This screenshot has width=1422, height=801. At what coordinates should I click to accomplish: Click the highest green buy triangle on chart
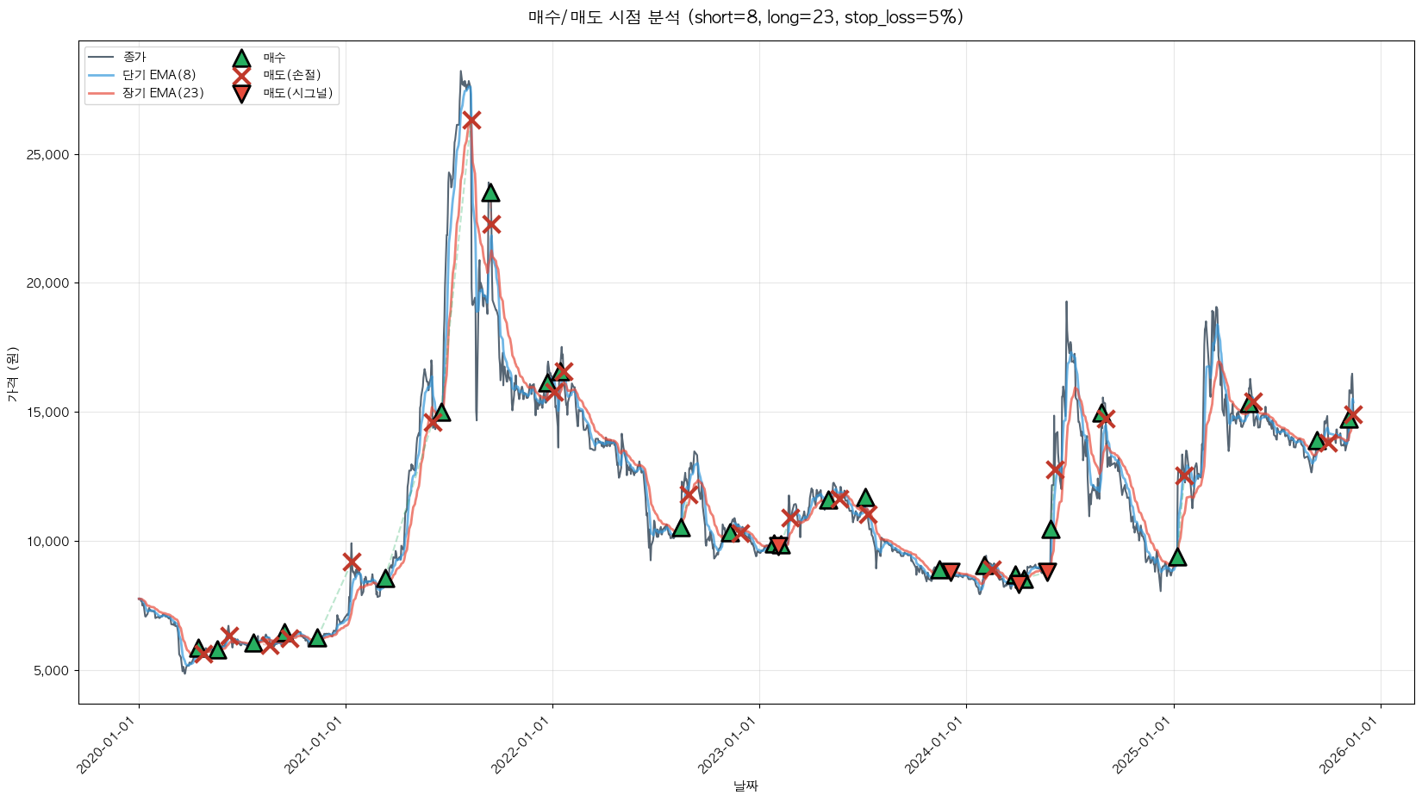490,192
